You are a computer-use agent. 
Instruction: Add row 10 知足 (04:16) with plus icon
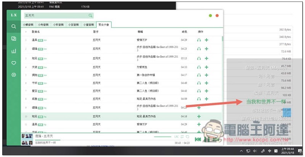pos(199,116)
